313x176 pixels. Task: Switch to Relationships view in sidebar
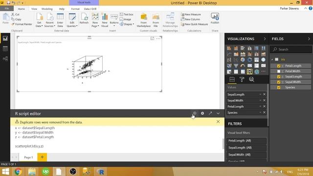pyautogui.click(x=5, y=59)
